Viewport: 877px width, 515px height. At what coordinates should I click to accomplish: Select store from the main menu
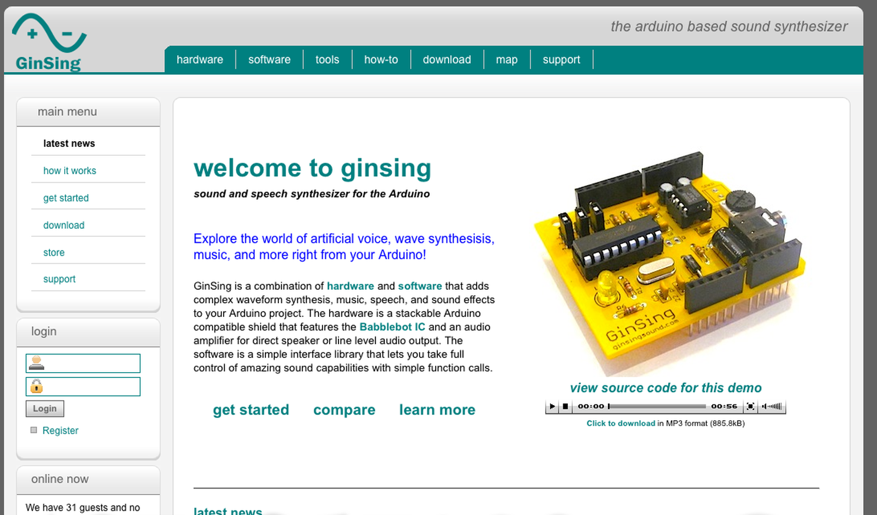[54, 252]
